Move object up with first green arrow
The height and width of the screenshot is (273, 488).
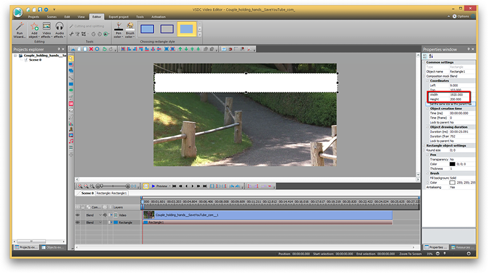(x=180, y=49)
